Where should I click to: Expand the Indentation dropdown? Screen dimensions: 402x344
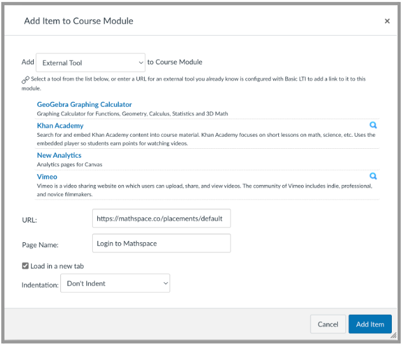pos(115,283)
